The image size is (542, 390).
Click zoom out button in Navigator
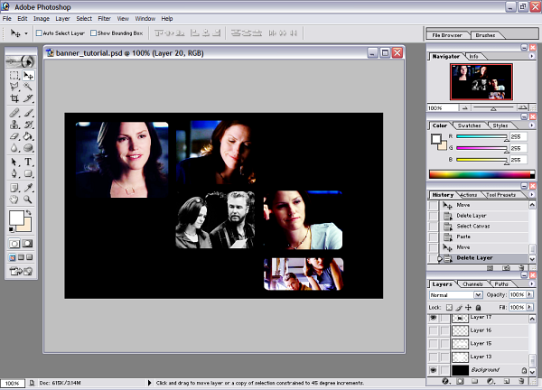[x=465, y=108]
